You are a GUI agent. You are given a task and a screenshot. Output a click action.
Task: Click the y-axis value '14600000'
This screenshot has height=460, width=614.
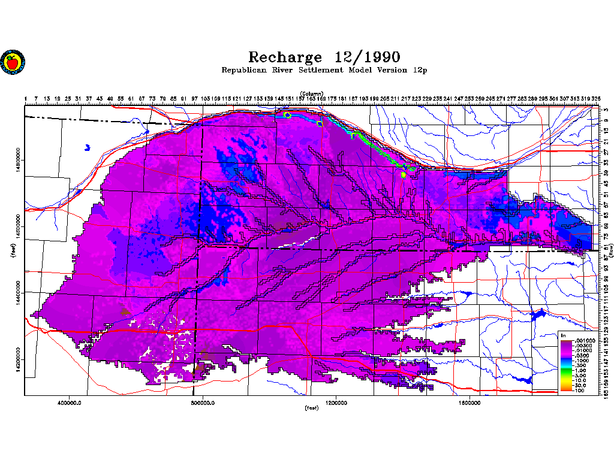(x=18, y=226)
